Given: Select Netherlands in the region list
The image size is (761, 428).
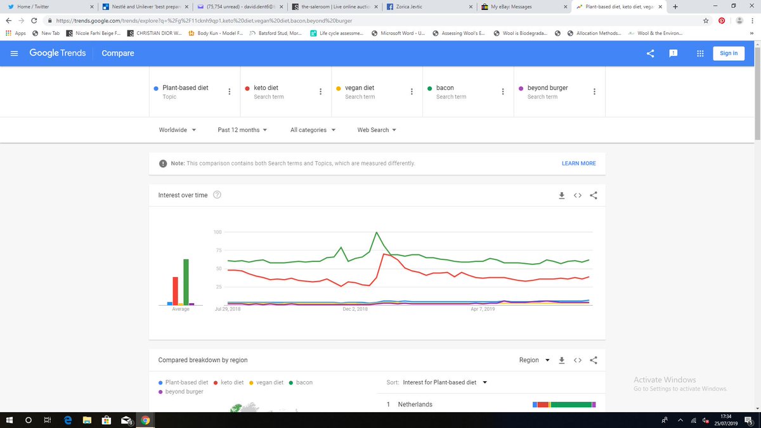Looking at the screenshot, I should [415, 405].
